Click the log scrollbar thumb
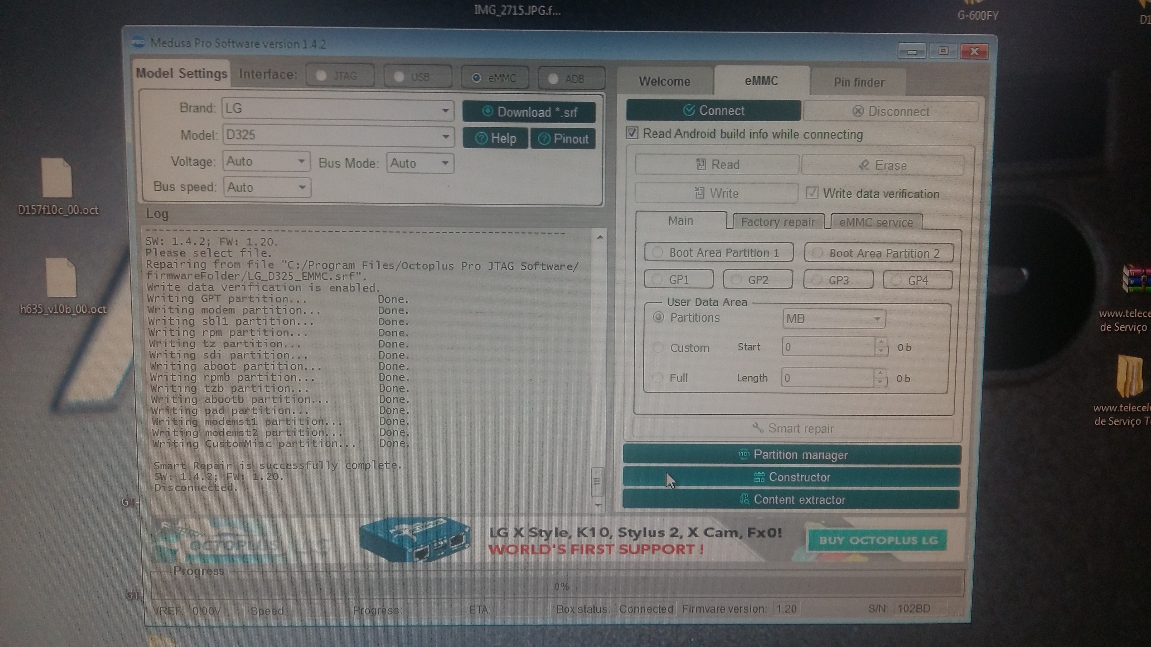Image resolution: width=1151 pixels, height=647 pixels. (598, 481)
